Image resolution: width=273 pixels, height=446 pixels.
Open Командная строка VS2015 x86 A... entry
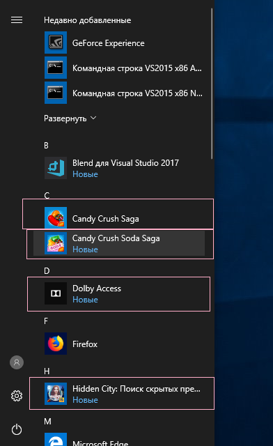coord(137,68)
